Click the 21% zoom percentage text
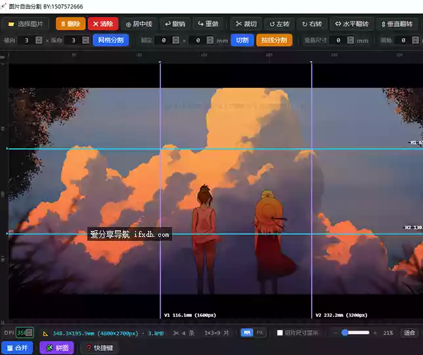This screenshot has height=355, width=423. (x=388, y=333)
